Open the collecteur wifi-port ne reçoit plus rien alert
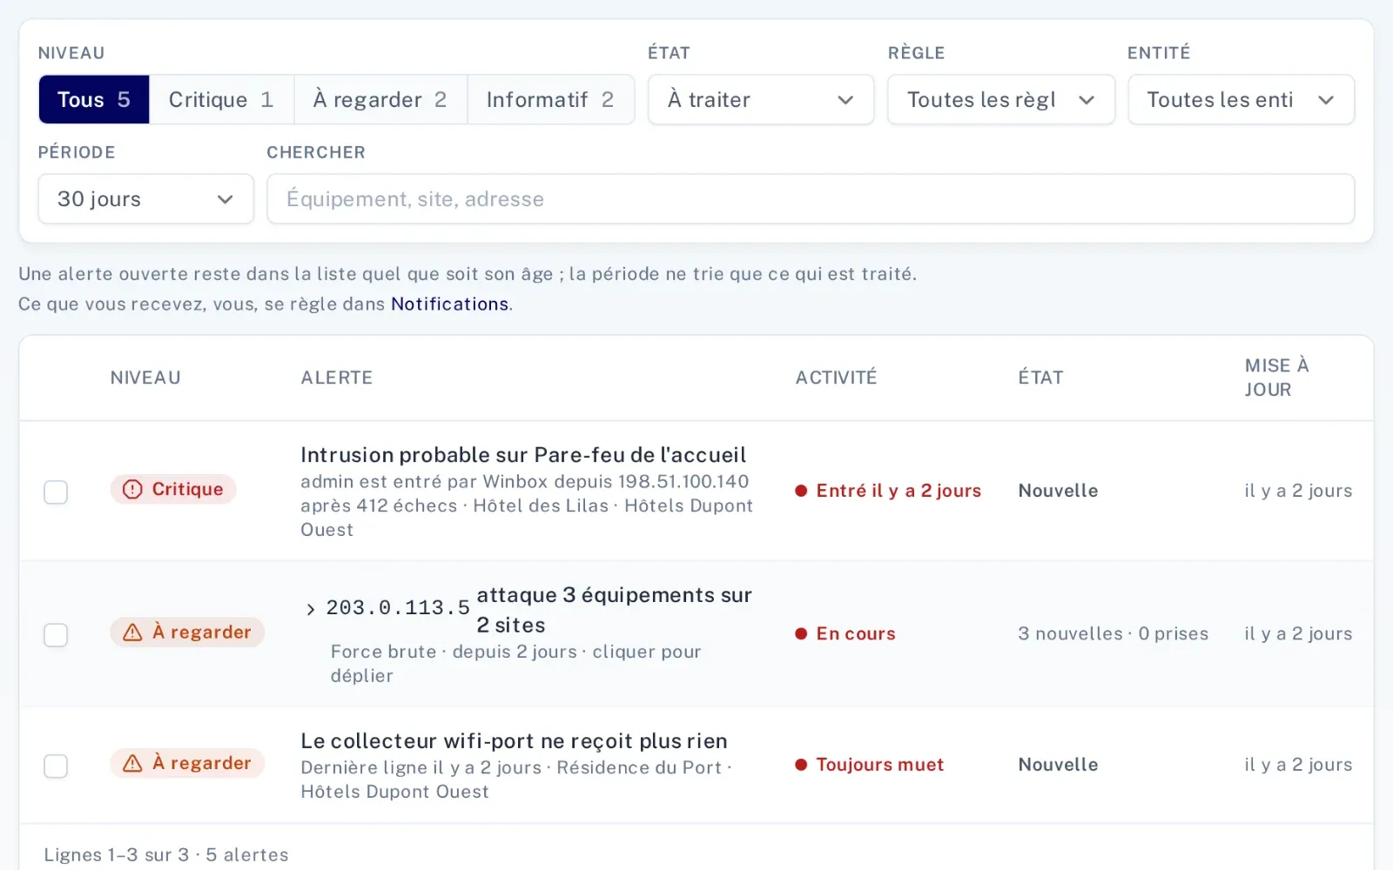 (514, 741)
